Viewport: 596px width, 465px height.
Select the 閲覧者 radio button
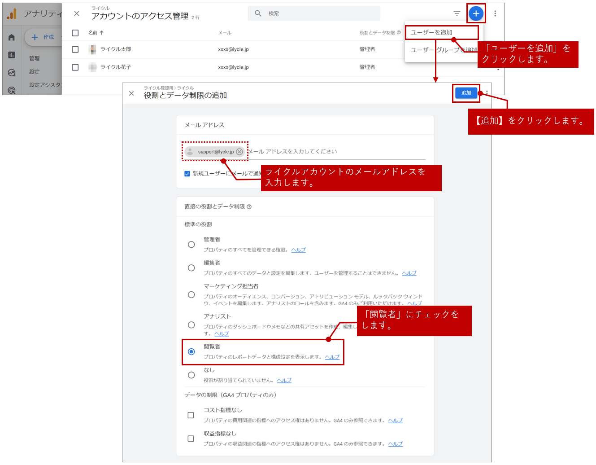pyautogui.click(x=191, y=351)
